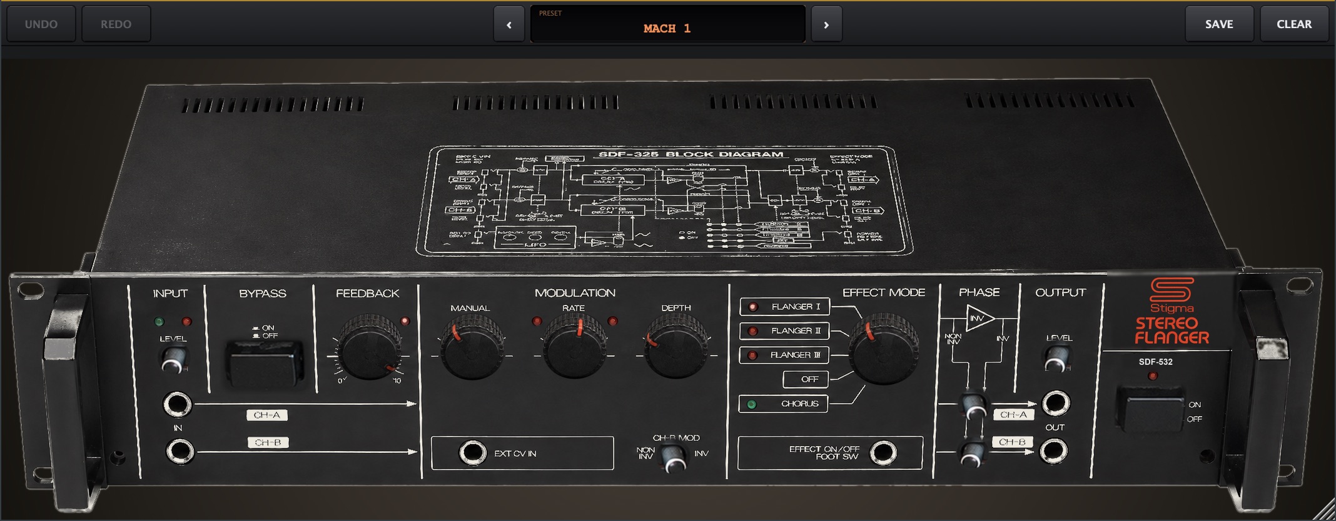Click the power LED under SDF-532
1336x521 pixels.
pyautogui.click(x=1153, y=376)
